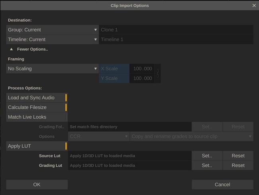Click the Grading Lut path field
This screenshot has height=195, width=259.
click(130, 166)
